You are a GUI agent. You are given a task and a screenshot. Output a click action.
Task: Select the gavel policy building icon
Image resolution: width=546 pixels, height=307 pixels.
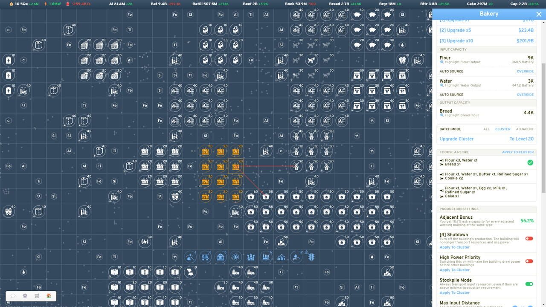297,257
